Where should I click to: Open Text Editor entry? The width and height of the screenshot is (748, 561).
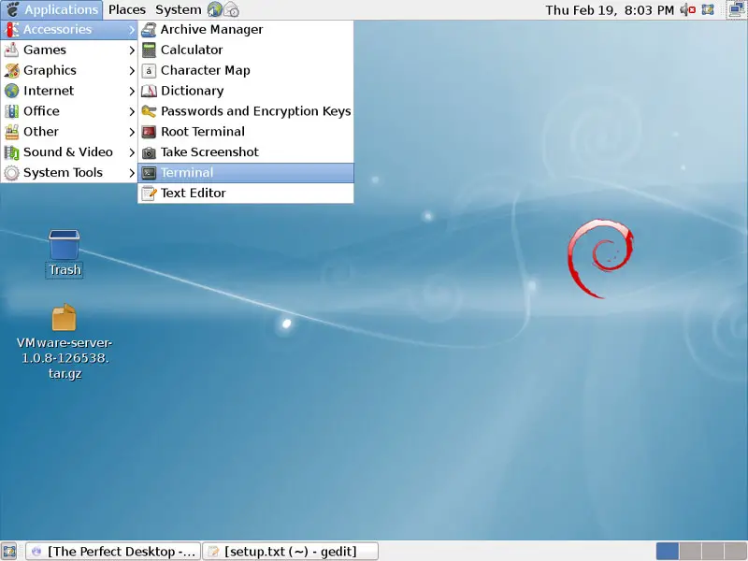(x=246, y=194)
